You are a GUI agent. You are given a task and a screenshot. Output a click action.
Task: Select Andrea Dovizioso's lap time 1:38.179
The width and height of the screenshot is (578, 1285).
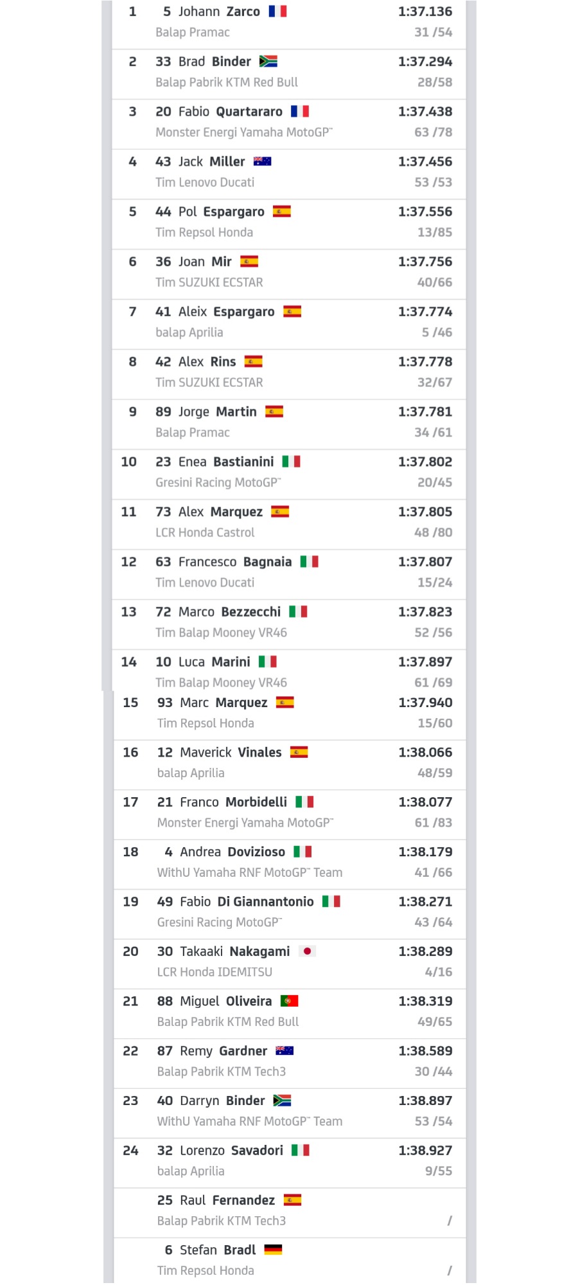point(425,852)
